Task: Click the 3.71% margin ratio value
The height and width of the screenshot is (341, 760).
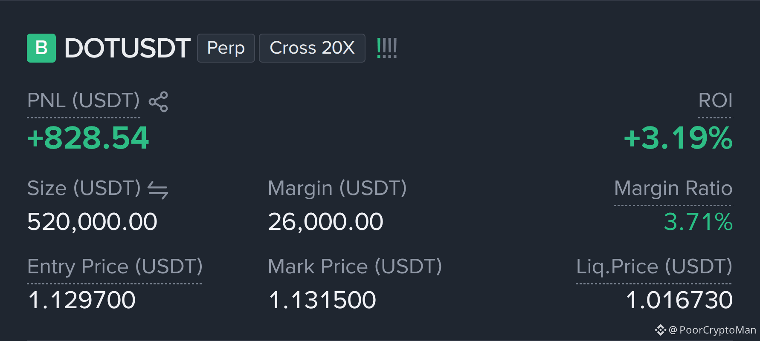Action: 698,222
